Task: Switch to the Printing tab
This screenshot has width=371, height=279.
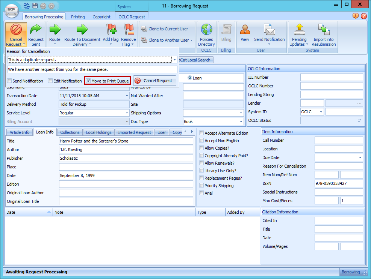Action: tap(77, 16)
